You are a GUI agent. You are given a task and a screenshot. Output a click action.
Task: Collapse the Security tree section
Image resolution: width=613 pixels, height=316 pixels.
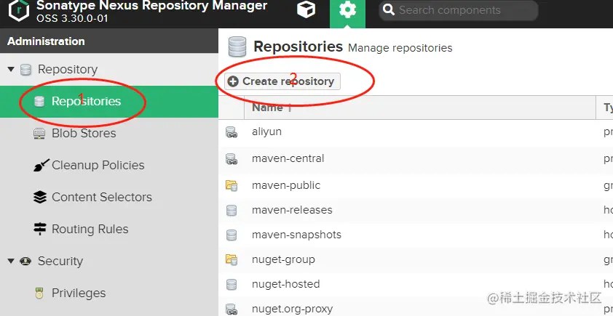click(11, 261)
